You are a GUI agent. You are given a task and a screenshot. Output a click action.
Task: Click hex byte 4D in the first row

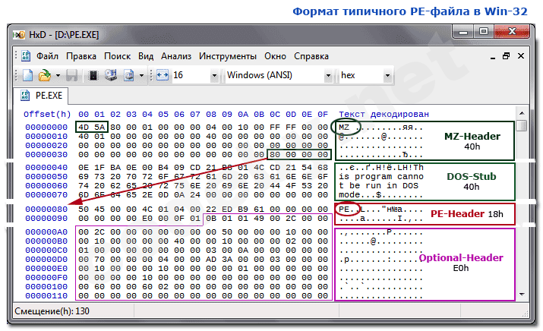[84, 128]
